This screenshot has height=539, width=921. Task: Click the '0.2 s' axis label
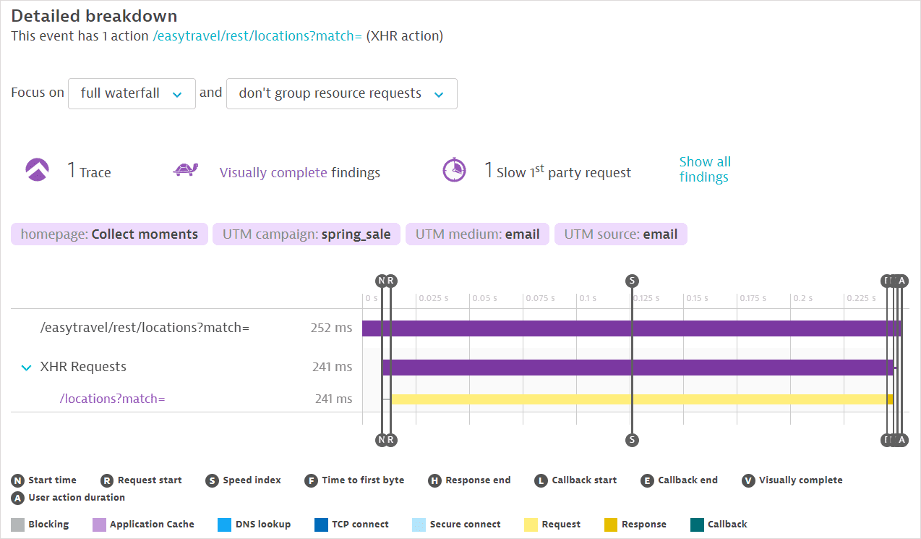[x=803, y=298]
